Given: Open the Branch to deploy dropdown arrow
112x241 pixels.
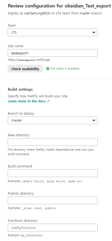Looking at the screenshot, I should click(x=94, y=120).
